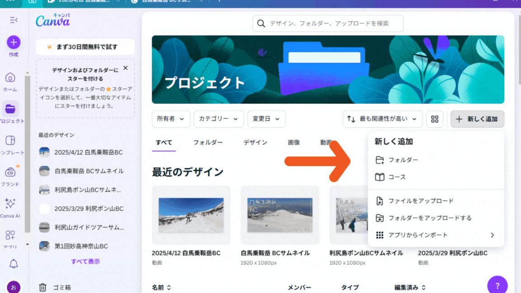
Task: Switch to the デザイン tab
Action: (255, 142)
